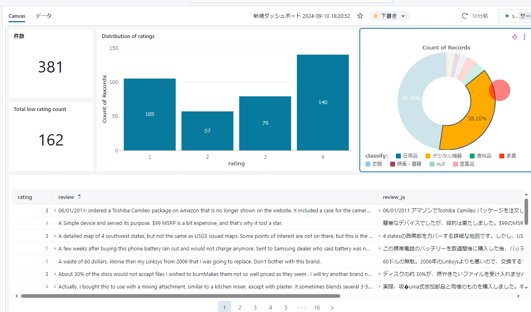
Task: Expand the phone battery review row
Action: [x=55, y=248]
